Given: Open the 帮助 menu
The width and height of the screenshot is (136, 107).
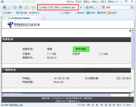Looking at the screenshot, I should tap(111, 2).
